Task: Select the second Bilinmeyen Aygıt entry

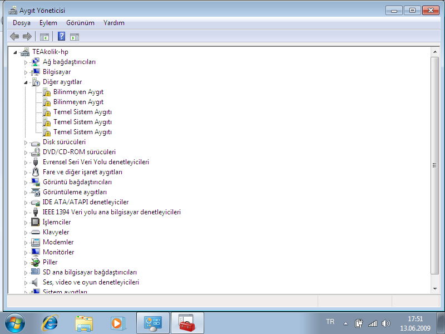Action: coord(78,102)
